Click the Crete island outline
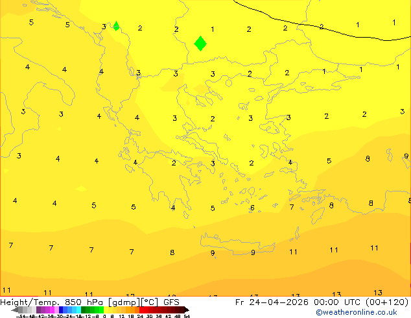Image resolution: width=411 pixels, height=318 pixels. pos(237,244)
